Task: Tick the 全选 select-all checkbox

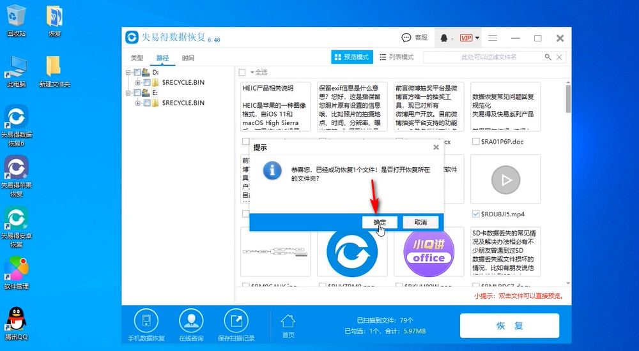Action: click(x=242, y=73)
